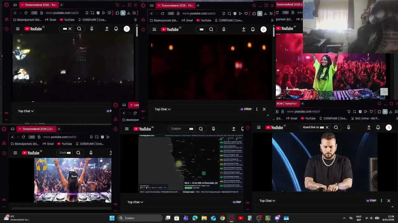This screenshot has width=398, height=223.
Task: Open downloads icon in dark-stage window
Action: [x=128, y=13]
